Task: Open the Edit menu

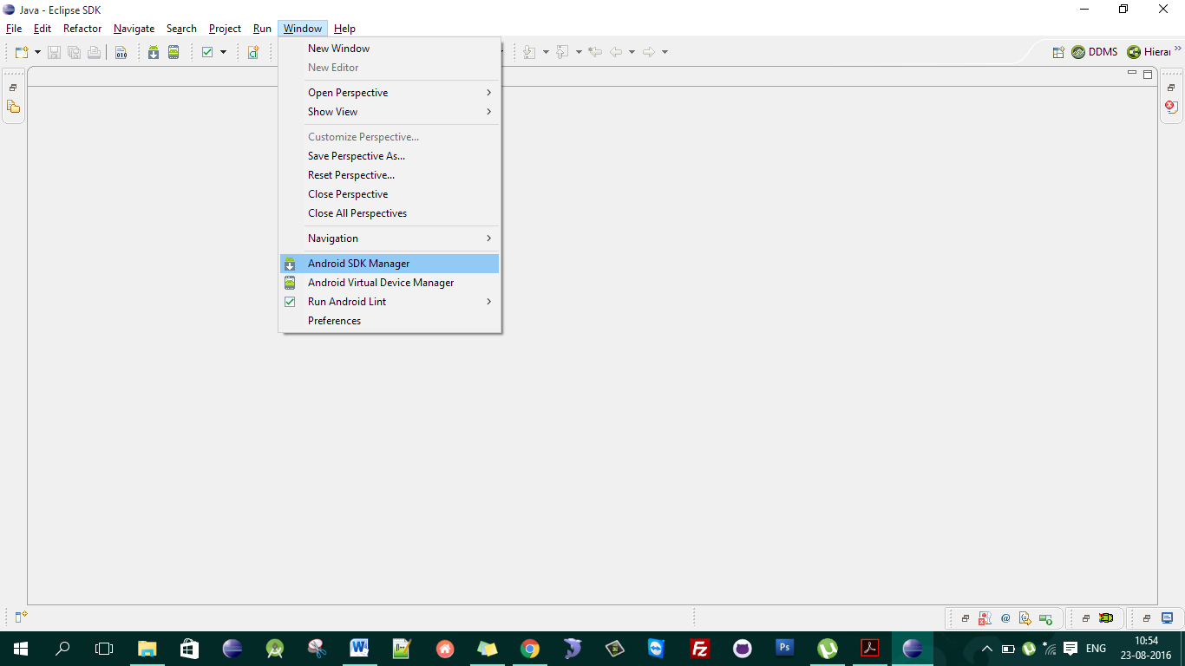Action: (x=43, y=29)
